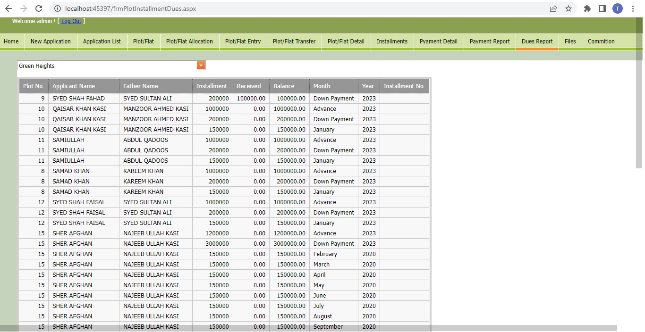Click the address bar URL field
This screenshot has height=332, width=645.
tap(302, 8)
